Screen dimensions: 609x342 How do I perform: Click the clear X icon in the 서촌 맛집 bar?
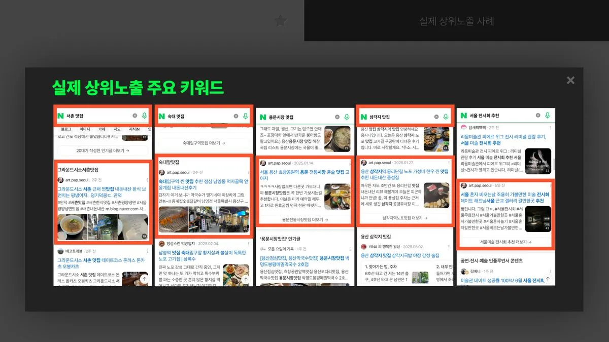(134, 116)
